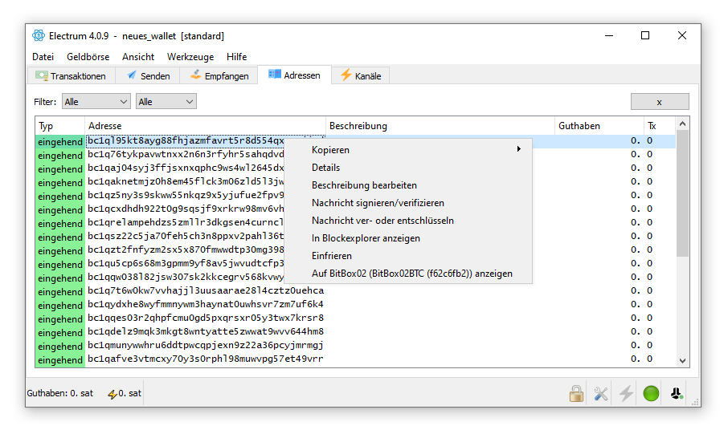
Task: Choose Details in the context menu
Action: (408, 168)
